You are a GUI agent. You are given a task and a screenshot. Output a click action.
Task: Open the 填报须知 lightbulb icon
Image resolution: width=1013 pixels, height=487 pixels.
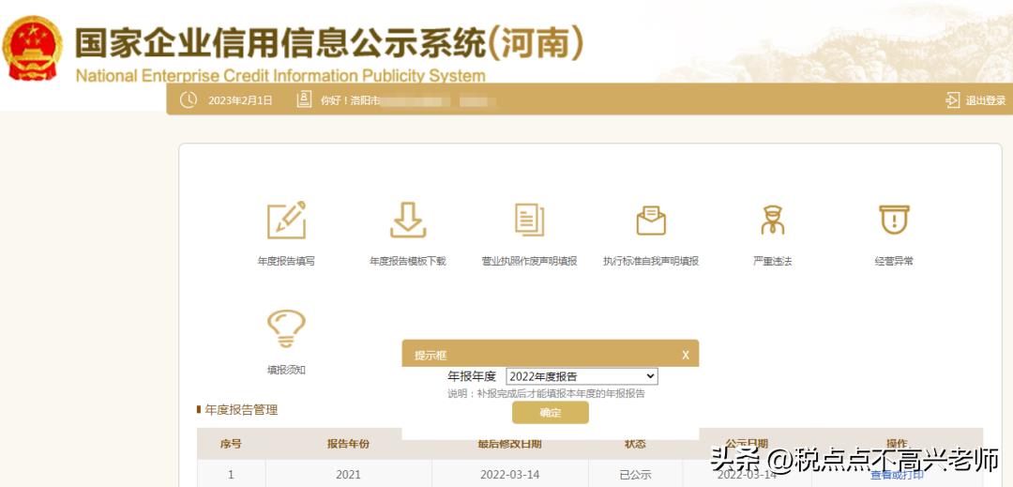pyautogui.click(x=286, y=329)
